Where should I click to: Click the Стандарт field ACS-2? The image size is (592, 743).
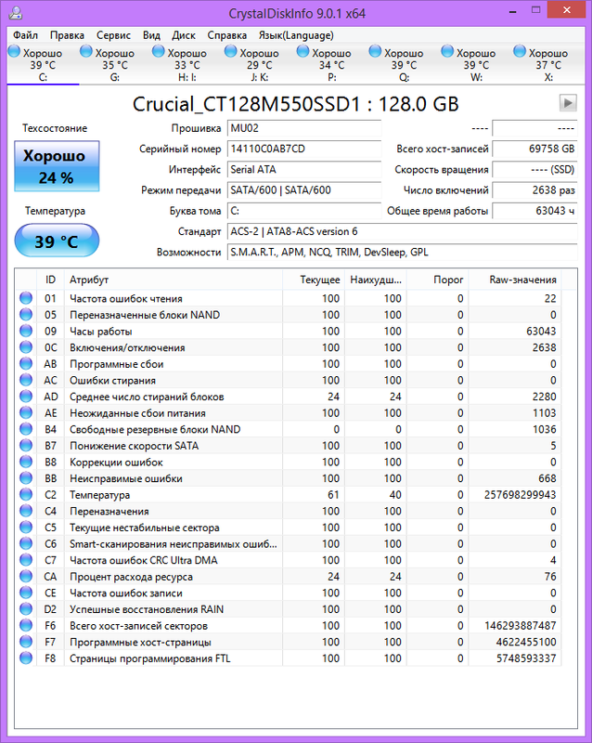click(x=402, y=231)
